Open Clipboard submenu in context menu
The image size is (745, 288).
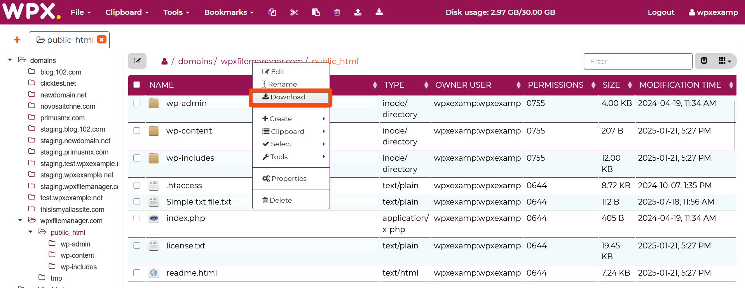pyautogui.click(x=291, y=132)
